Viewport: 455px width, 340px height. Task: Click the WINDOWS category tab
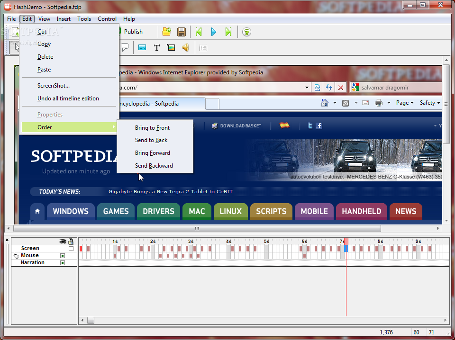tap(71, 211)
